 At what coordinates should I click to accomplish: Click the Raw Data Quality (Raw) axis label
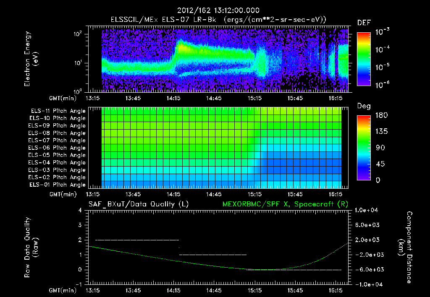[x=31, y=247]
